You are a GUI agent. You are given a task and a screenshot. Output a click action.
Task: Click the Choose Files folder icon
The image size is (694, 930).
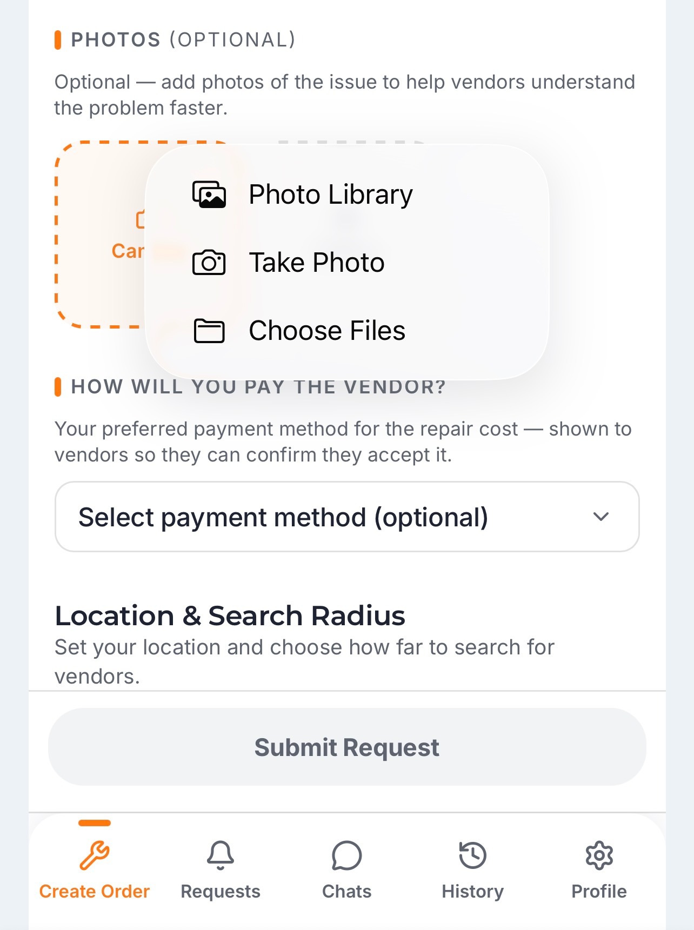[x=209, y=331]
